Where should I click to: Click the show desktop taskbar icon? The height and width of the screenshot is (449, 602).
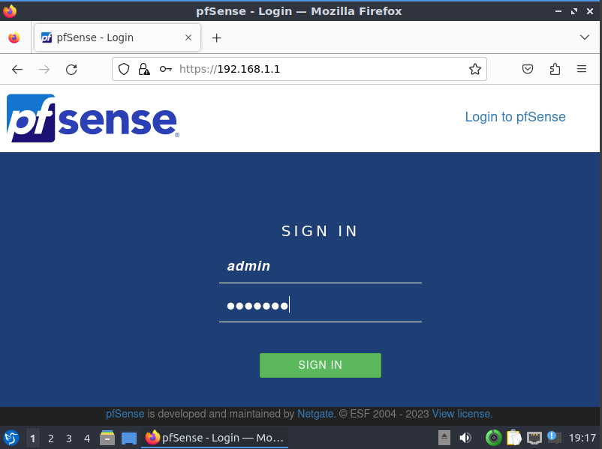[129, 438]
